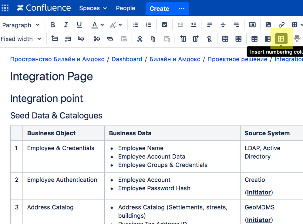Insert a numbered list
The width and height of the screenshot is (303, 224).
pyautogui.click(x=148, y=25)
